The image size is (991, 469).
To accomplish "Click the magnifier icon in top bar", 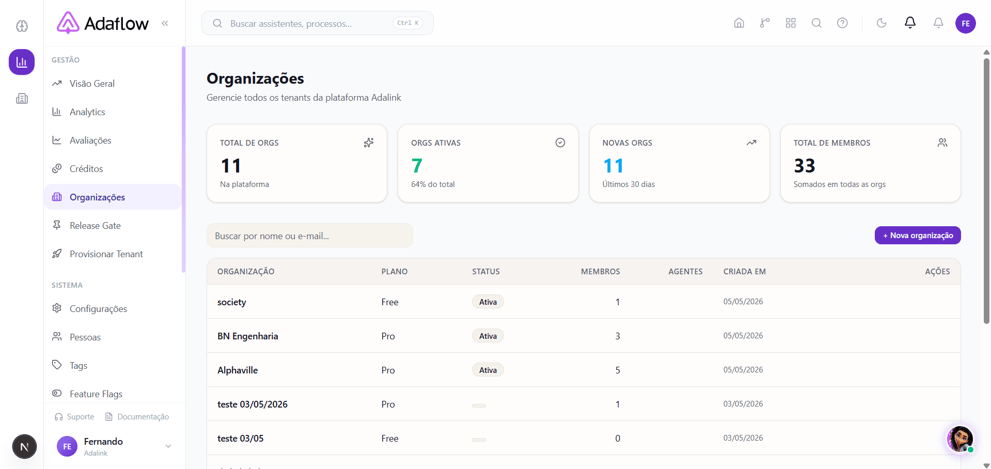I will pos(816,23).
